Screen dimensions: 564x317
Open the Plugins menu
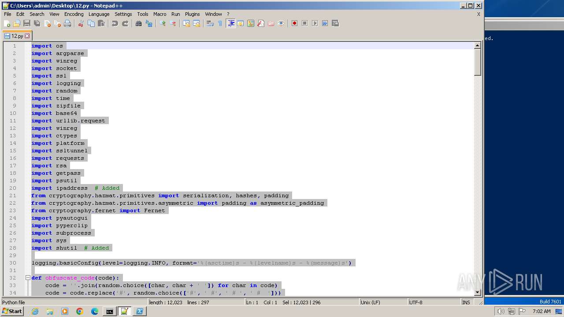tap(193, 14)
